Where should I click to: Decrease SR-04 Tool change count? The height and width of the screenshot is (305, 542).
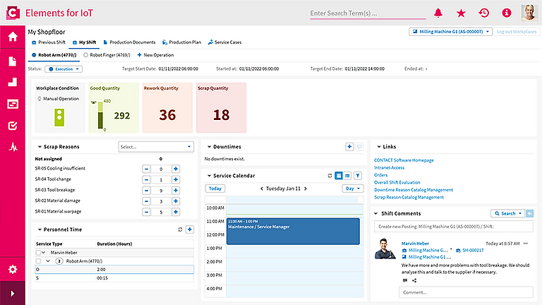point(146,179)
